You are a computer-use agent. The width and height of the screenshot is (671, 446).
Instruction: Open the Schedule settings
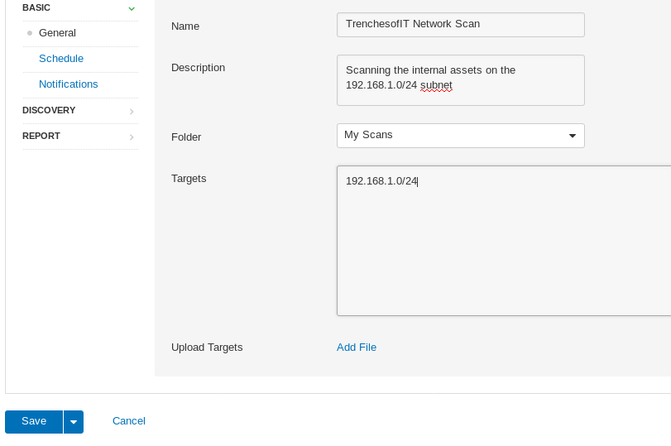[x=61, y=59]
